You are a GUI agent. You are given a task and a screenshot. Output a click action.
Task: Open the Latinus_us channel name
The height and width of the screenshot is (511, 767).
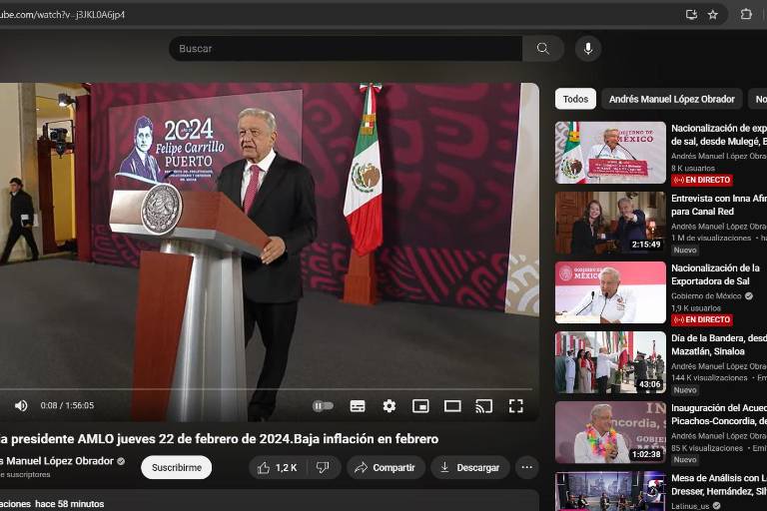click(x=691, y=506)
